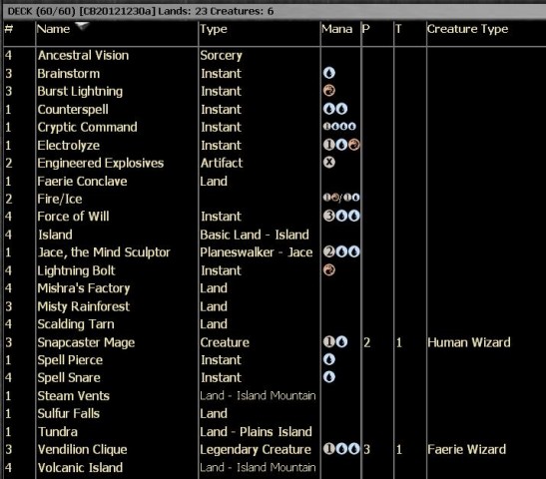Click Engineered Explosives' X mana symbol
Viewport: 546px width, 479px height.
329,163
